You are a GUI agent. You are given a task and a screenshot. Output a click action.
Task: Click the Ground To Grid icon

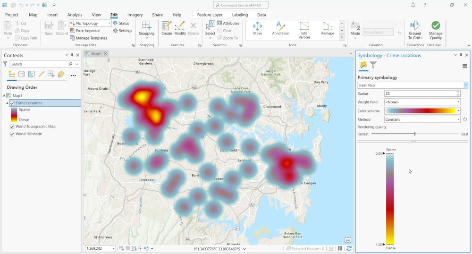[x=415, y=30]
